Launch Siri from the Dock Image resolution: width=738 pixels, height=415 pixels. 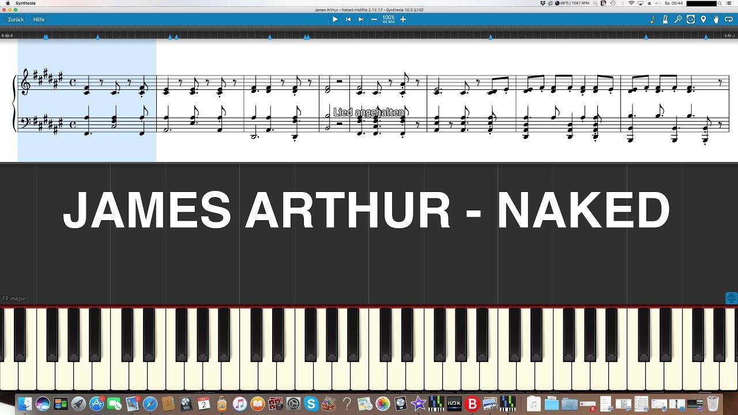(x=43, y=404)
